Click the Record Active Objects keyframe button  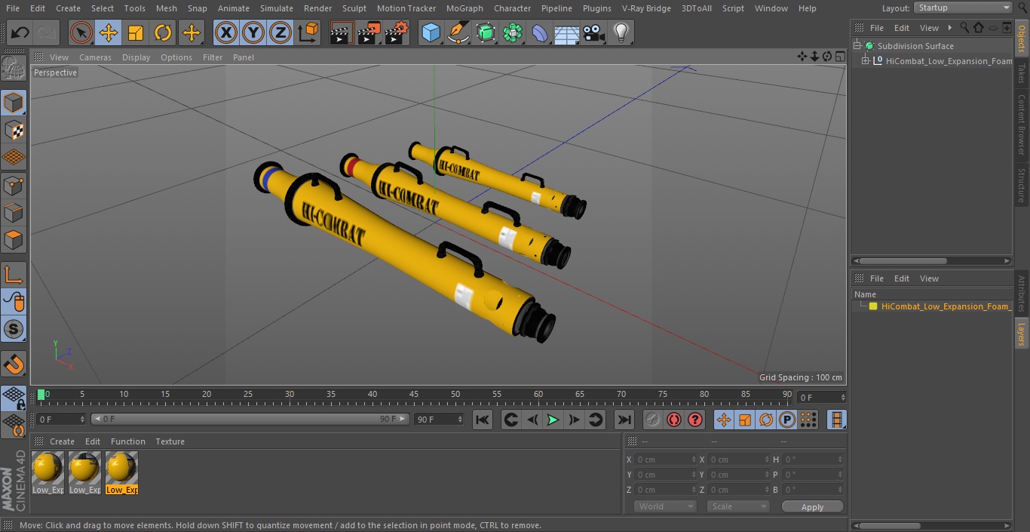coord(653,420)
